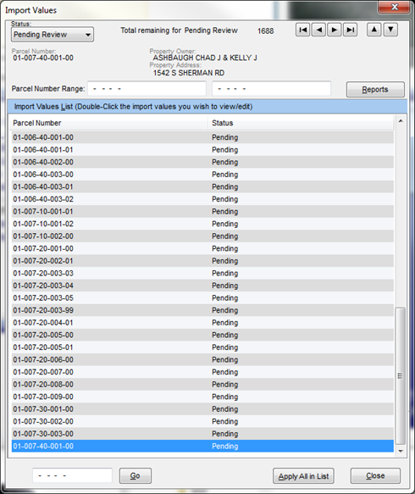This screenshot has height=494, width=415.
Task: Go to previous record arrow
Action: click(318, 30)
